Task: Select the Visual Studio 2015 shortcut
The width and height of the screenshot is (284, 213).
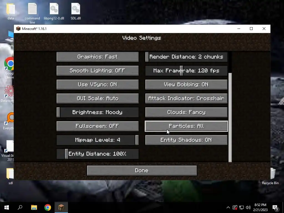Action: pos(7,151)
